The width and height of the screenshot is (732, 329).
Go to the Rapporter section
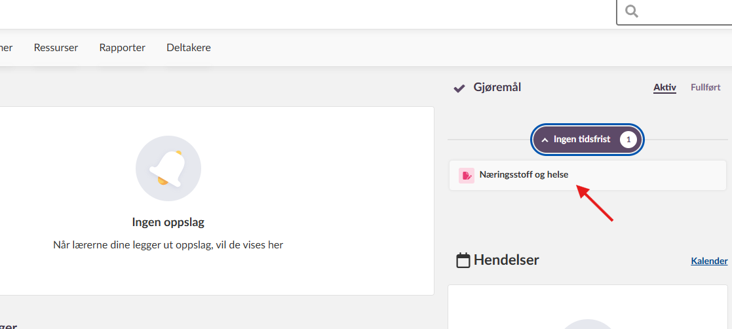click(123, 48)
